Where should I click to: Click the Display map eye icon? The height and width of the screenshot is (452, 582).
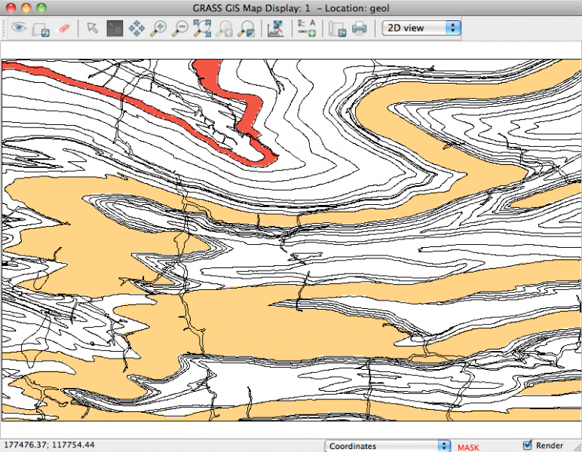point(18,29)
